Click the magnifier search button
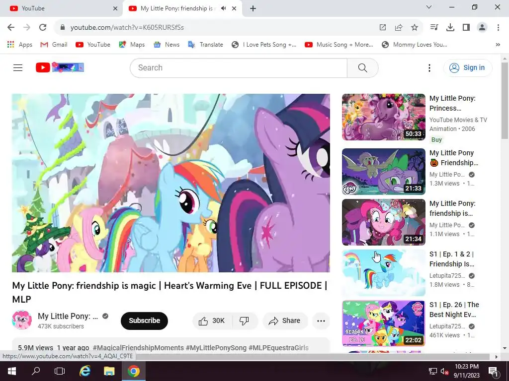 [362, 67]
